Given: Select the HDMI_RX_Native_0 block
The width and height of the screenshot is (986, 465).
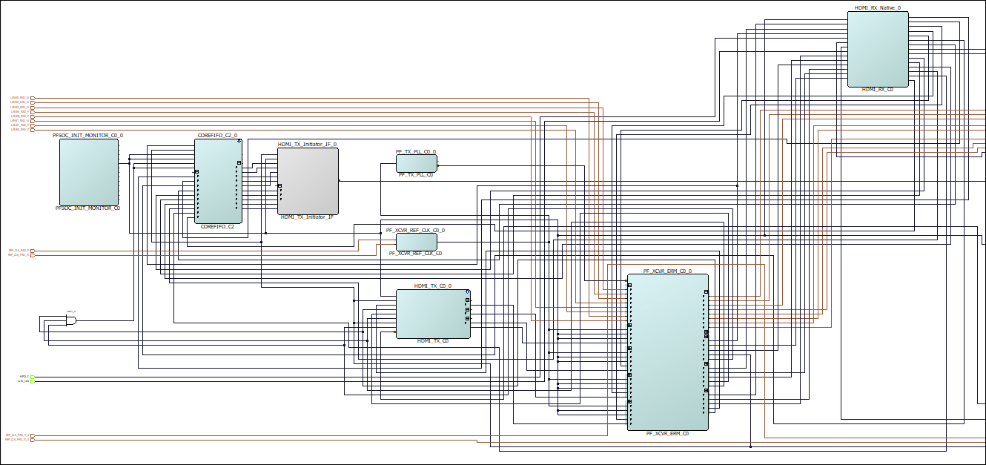Looking at the screenshot, I should 877,49.
